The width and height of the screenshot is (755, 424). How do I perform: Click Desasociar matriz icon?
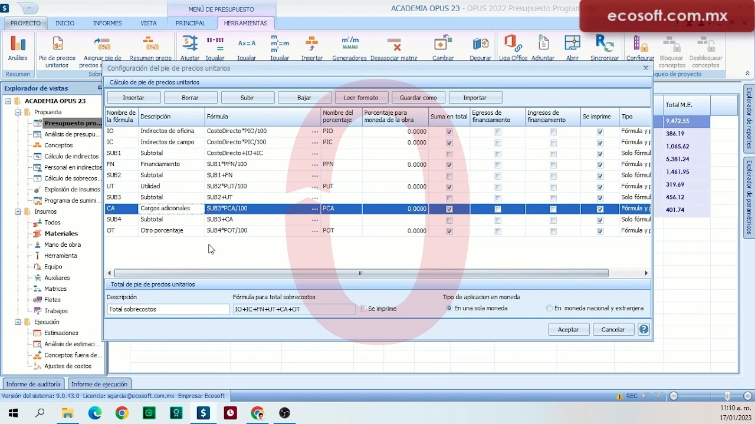point(394,48)
